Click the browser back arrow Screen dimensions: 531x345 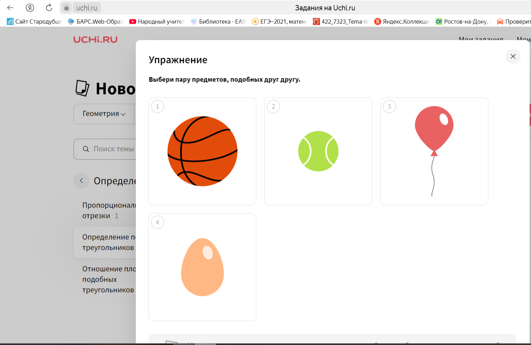click(10, 8)
